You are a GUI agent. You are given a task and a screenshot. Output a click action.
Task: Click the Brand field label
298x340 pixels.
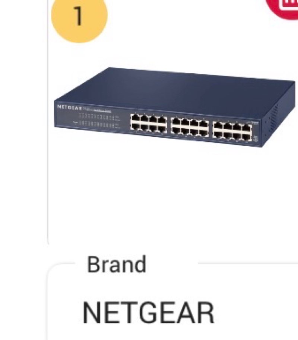[x=117, y=264]
